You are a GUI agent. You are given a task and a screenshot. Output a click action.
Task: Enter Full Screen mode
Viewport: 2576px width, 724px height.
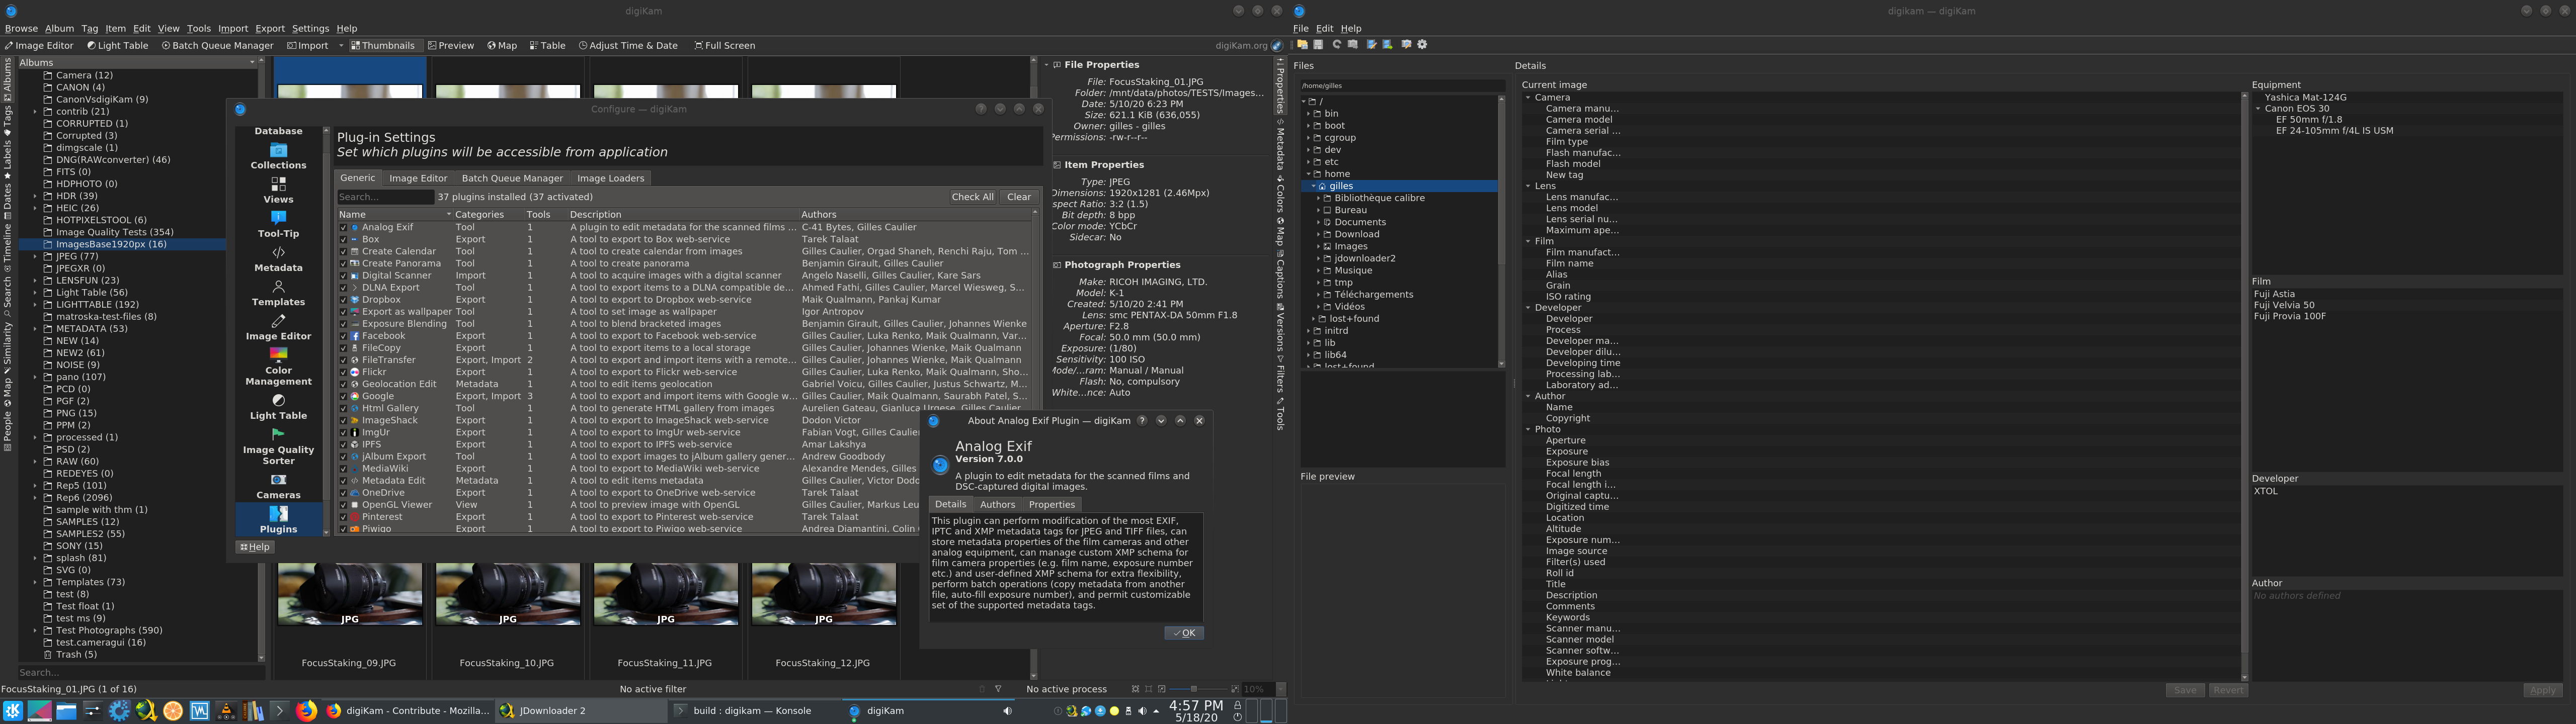coord(725,45)
